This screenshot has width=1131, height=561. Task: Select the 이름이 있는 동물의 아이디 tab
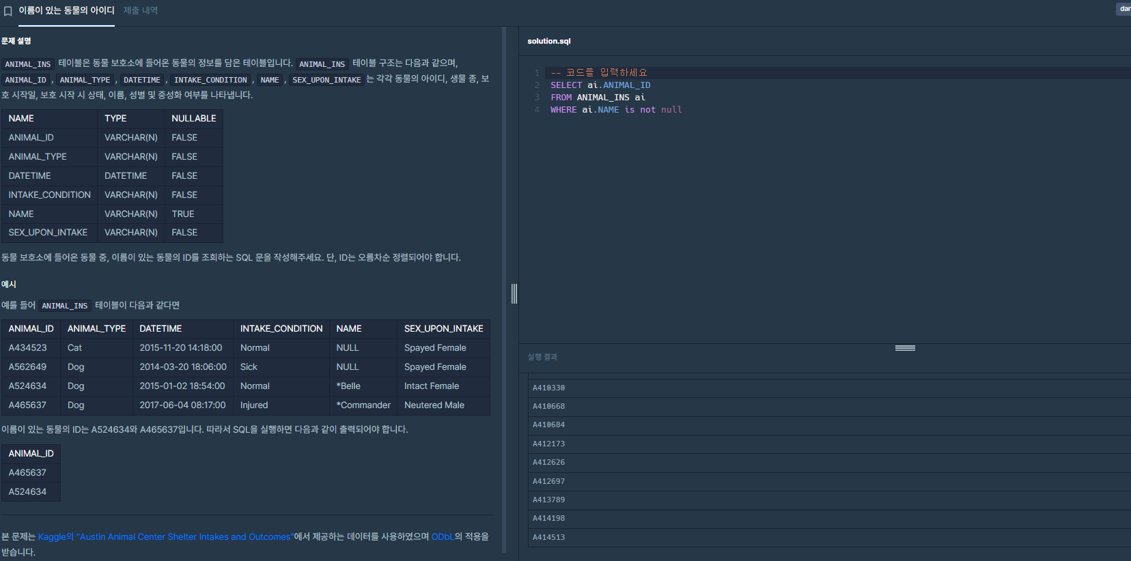66,10
